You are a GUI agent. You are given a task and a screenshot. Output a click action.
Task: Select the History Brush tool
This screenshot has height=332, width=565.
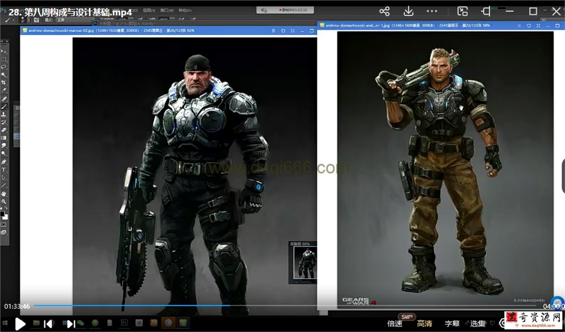click(5, 121)
